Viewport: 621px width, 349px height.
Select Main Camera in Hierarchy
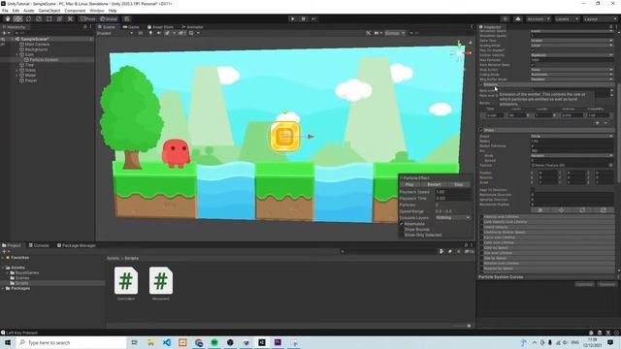click(37, 45)
